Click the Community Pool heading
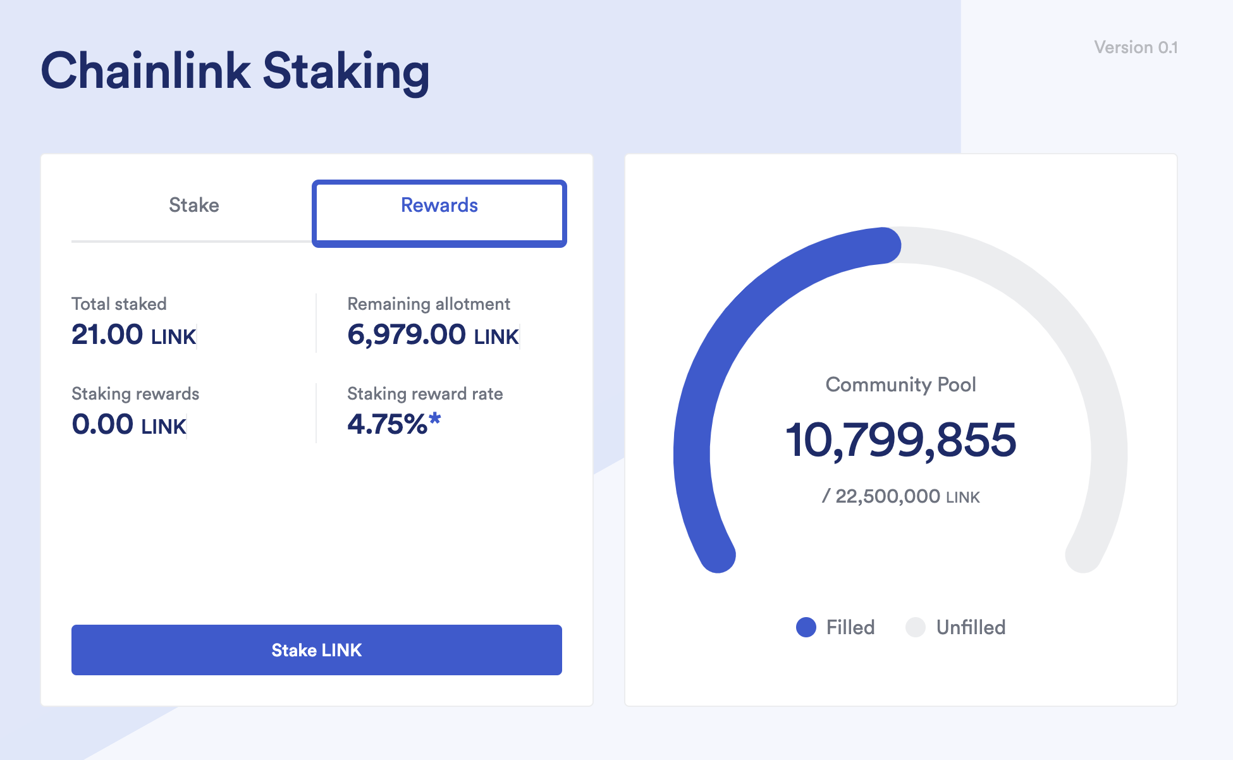The image size is (1233, 760). (x=900, y=384)
